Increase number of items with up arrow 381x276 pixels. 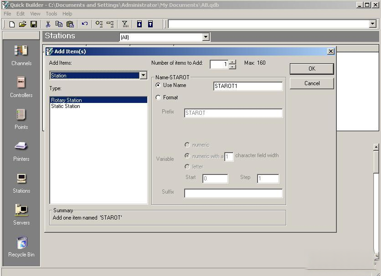point(232,62)
